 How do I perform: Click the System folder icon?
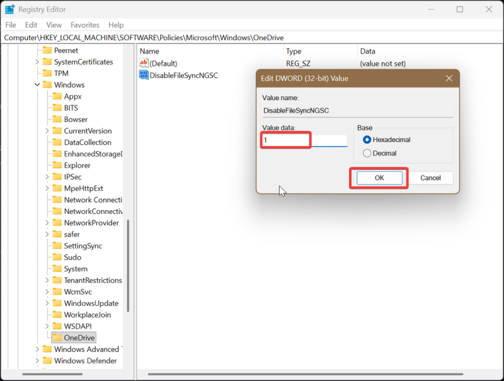tap(57, 268)
